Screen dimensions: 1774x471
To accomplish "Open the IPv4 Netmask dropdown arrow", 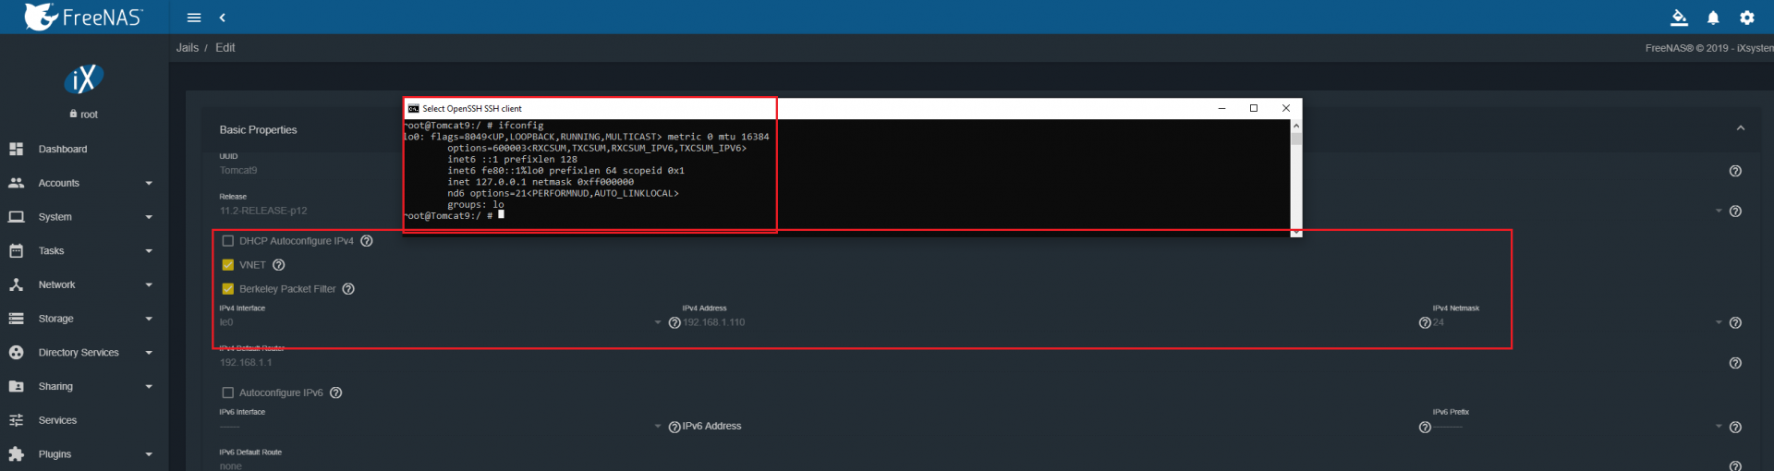I will pos(1719,322).
